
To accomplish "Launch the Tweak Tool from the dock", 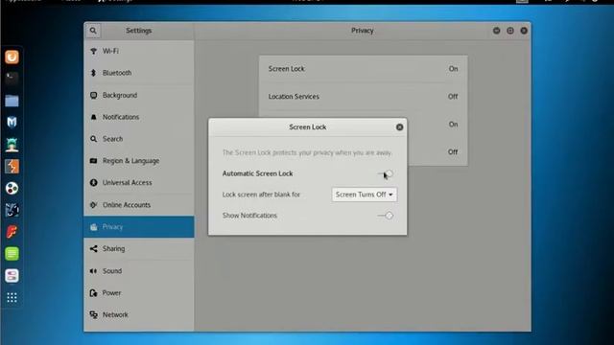I will [12, 276].
